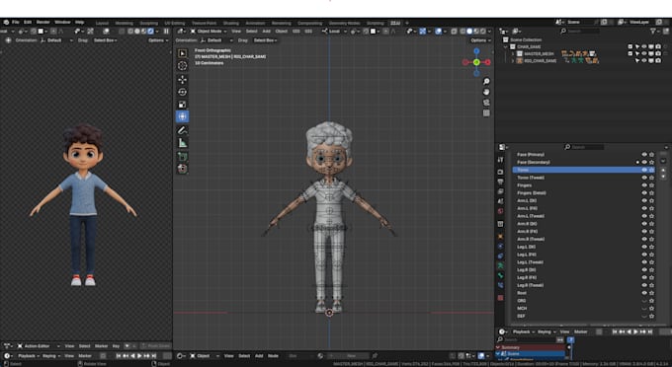Select the Rotate tool in viewport toolbar

182,92
